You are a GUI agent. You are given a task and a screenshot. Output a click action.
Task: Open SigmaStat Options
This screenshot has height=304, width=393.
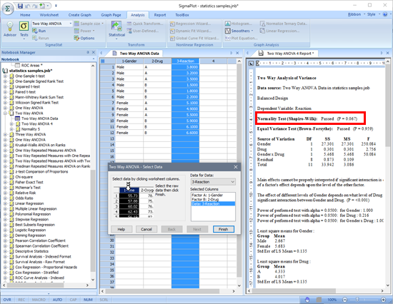pos(84,38)
